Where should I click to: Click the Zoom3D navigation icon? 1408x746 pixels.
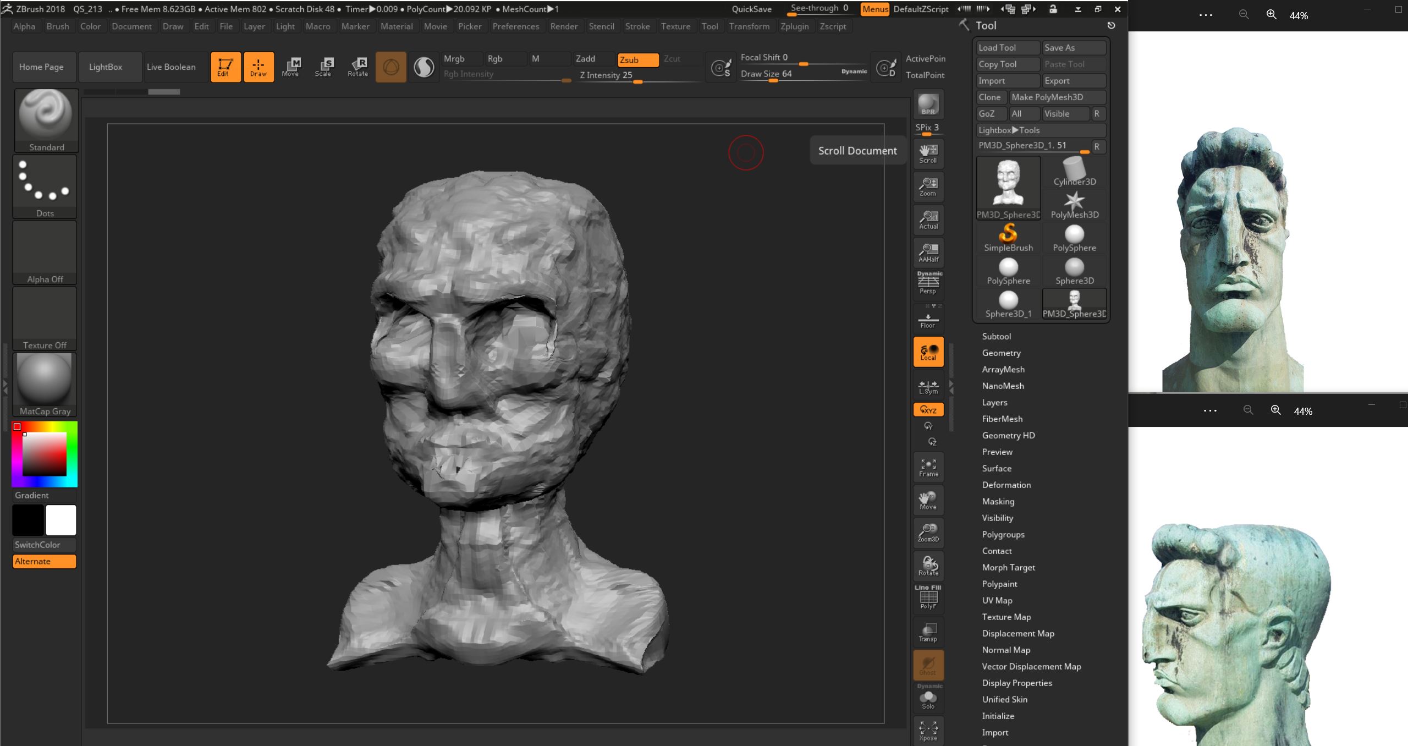[928, 533]
